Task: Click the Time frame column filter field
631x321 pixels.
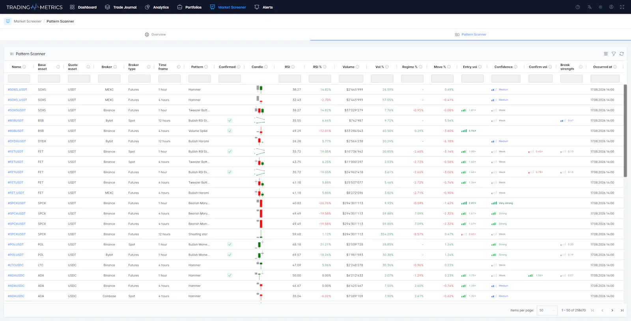Action: (170, 79)
